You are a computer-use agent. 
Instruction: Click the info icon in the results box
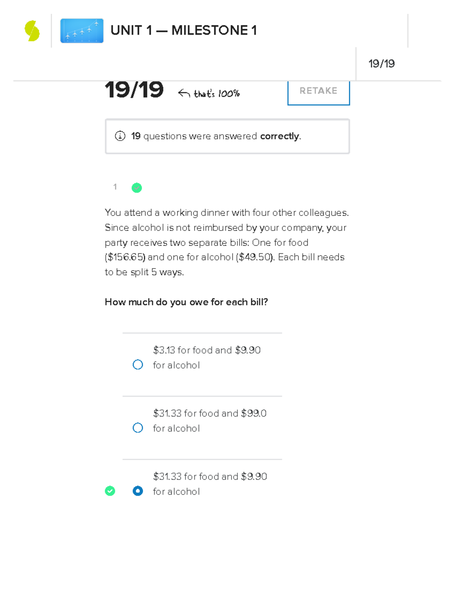coord(120,136)
